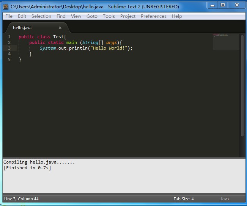Click the Sublime Text app icon in title bar
Screen dimensions: 247x206
(x=6, y=6)
